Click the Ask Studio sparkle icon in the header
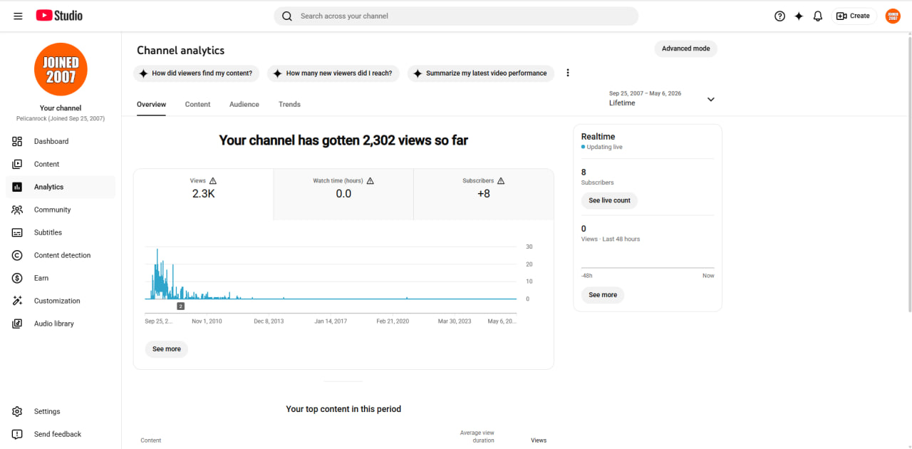The width and height of the screenshot is (912, 449). click(x=799, y=16)
